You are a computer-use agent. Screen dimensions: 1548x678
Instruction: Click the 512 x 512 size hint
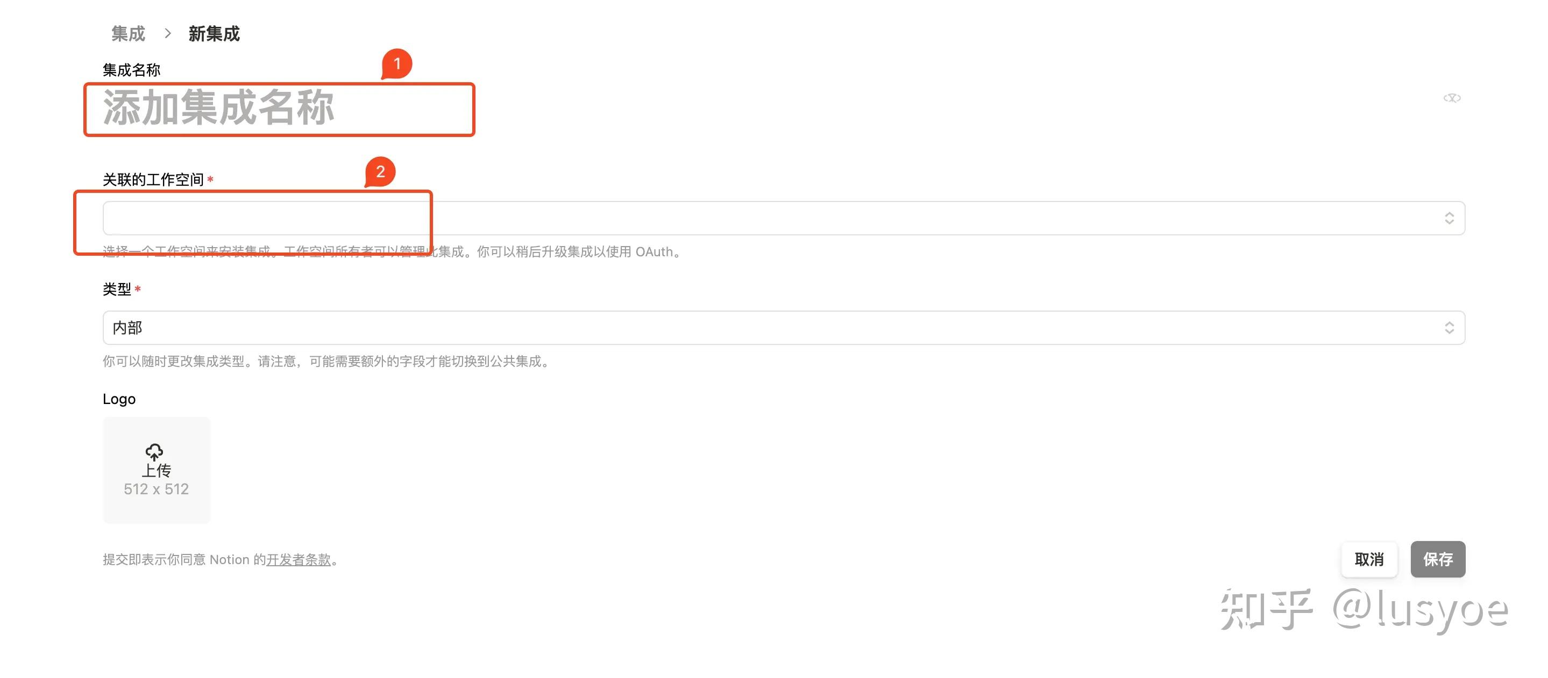click(x=156, y=489)
